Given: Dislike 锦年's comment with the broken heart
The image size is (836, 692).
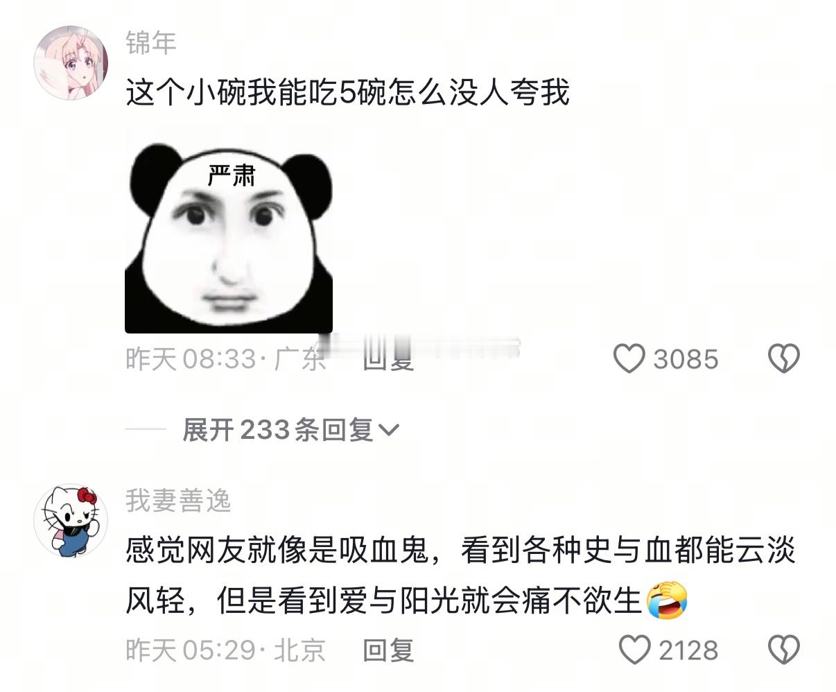Looking at the screenshot, I should point(784,358).
